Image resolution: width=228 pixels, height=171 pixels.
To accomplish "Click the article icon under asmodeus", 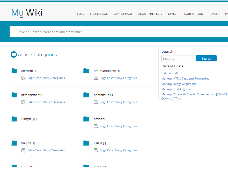I will pyautogui.click(x=96, y=102).
